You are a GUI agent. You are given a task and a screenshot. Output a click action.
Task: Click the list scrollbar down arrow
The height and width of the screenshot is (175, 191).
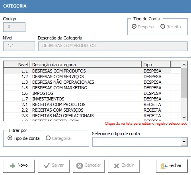pos(184,118)
